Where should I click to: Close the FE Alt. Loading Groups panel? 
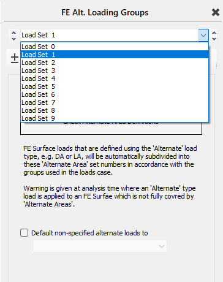pos(216,12)
